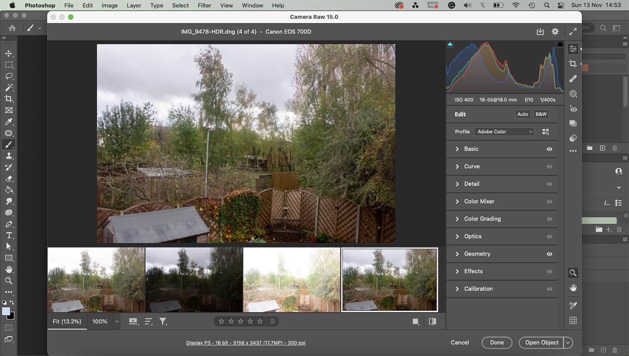Convert the image to B&W
629x356 pixels.
click(x=541, y=114)
